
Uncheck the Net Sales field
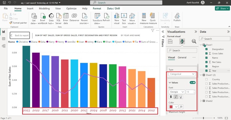point(206,62)
